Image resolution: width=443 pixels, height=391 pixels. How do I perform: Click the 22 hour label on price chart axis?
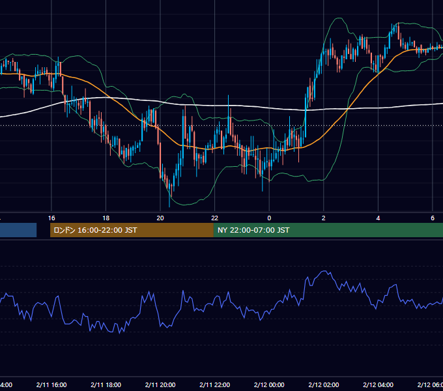(x=215, y=218)
